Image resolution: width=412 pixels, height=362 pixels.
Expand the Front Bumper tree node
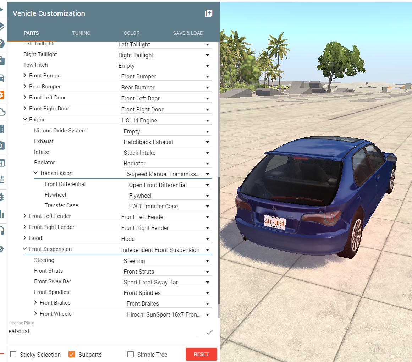click(x=25, y=75)
